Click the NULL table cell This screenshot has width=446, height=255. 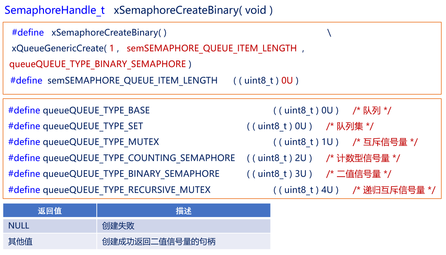(x=50, y=226)
